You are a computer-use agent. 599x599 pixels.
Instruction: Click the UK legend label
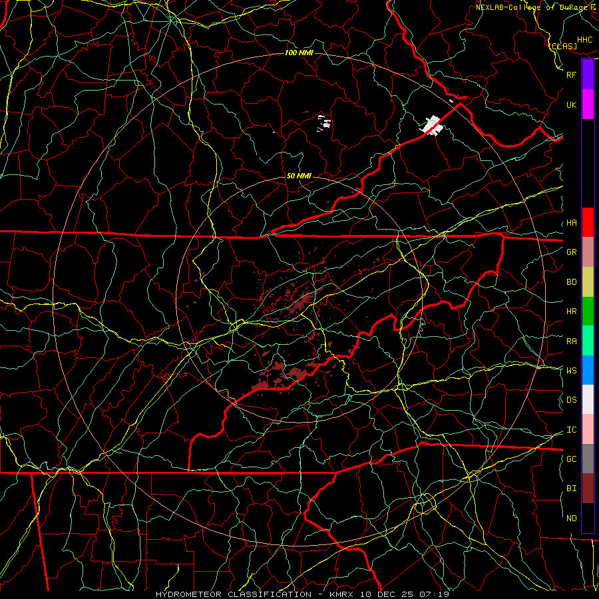click(571, 104)
